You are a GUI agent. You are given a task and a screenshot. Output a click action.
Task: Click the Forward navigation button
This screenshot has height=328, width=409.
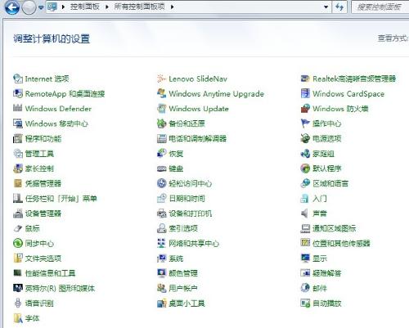pyautogui.click(x=29, y=7)
